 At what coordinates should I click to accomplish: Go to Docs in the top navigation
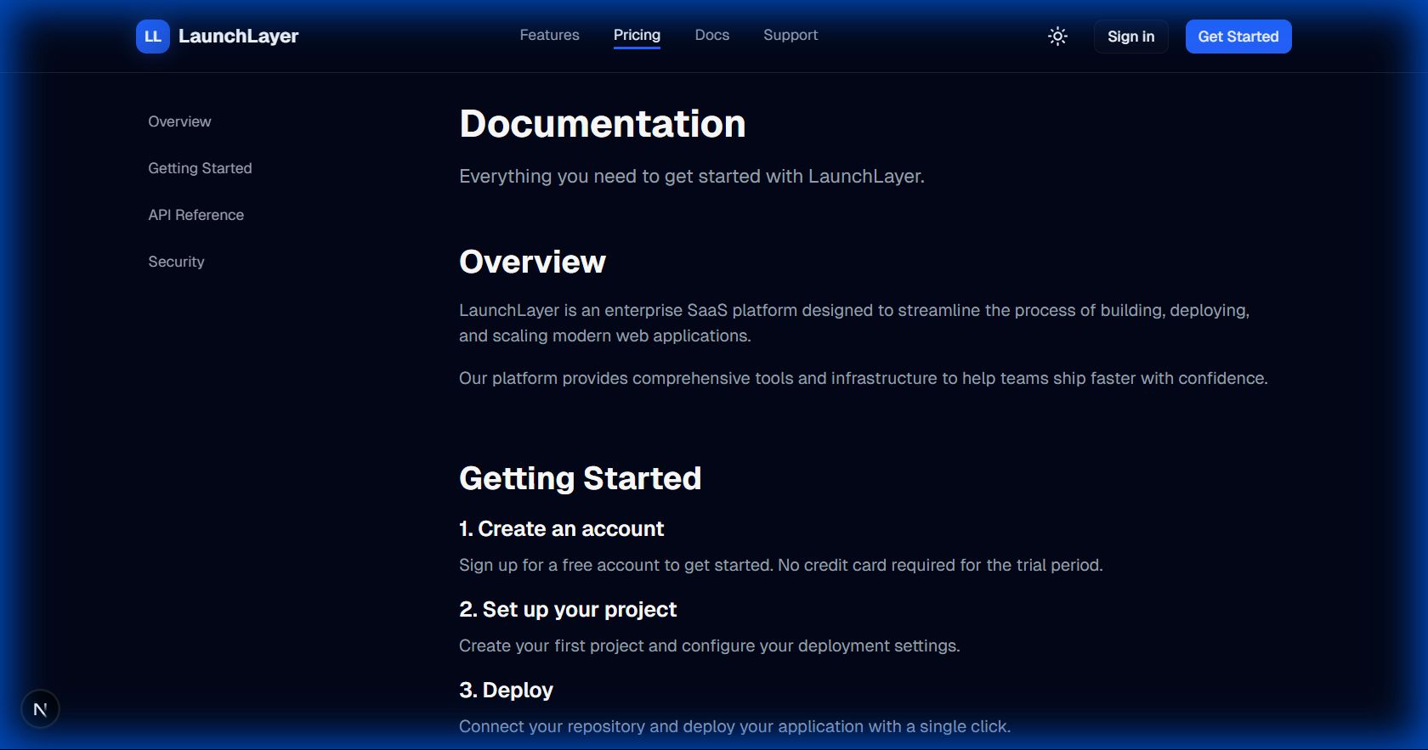click(711, 35)
